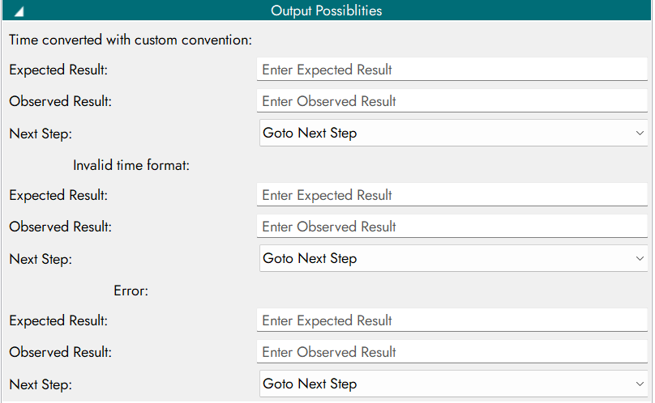The width and height of the screenshot is (655, 403).
Task: Focus Observed Result field under custom convention
Action: click(452, 101)
